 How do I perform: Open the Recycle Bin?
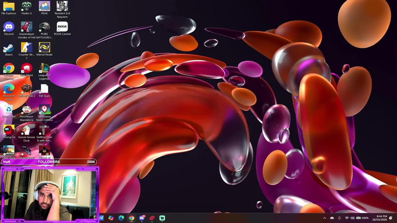coord(9,111)
